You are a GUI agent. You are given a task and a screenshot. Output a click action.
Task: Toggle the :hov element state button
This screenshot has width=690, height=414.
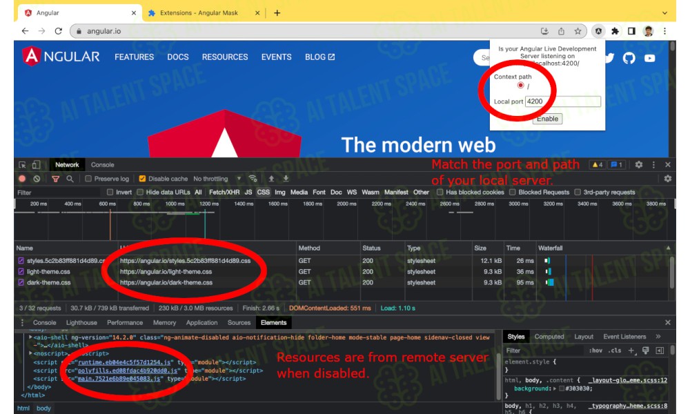click(x=595, y=351)
